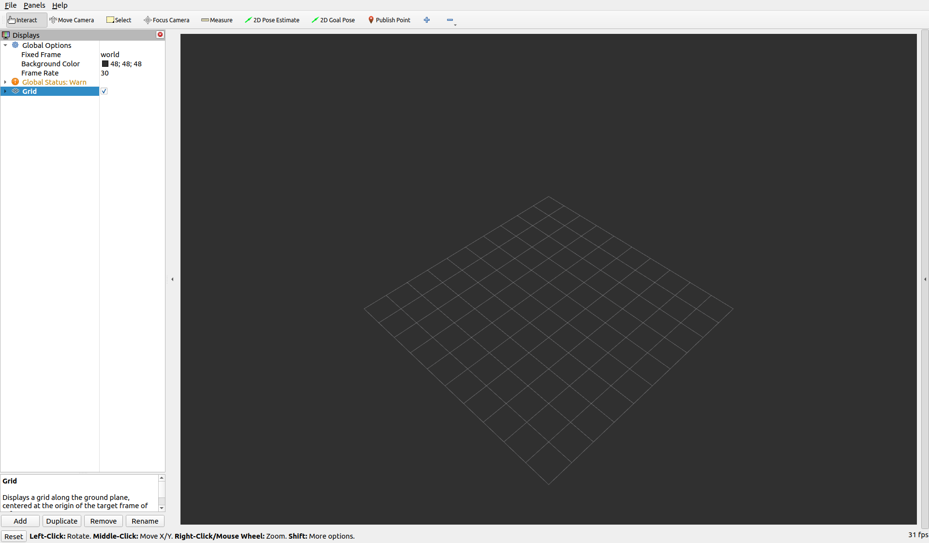
Task: Select the Interact tool
Action: pos(23,20)
